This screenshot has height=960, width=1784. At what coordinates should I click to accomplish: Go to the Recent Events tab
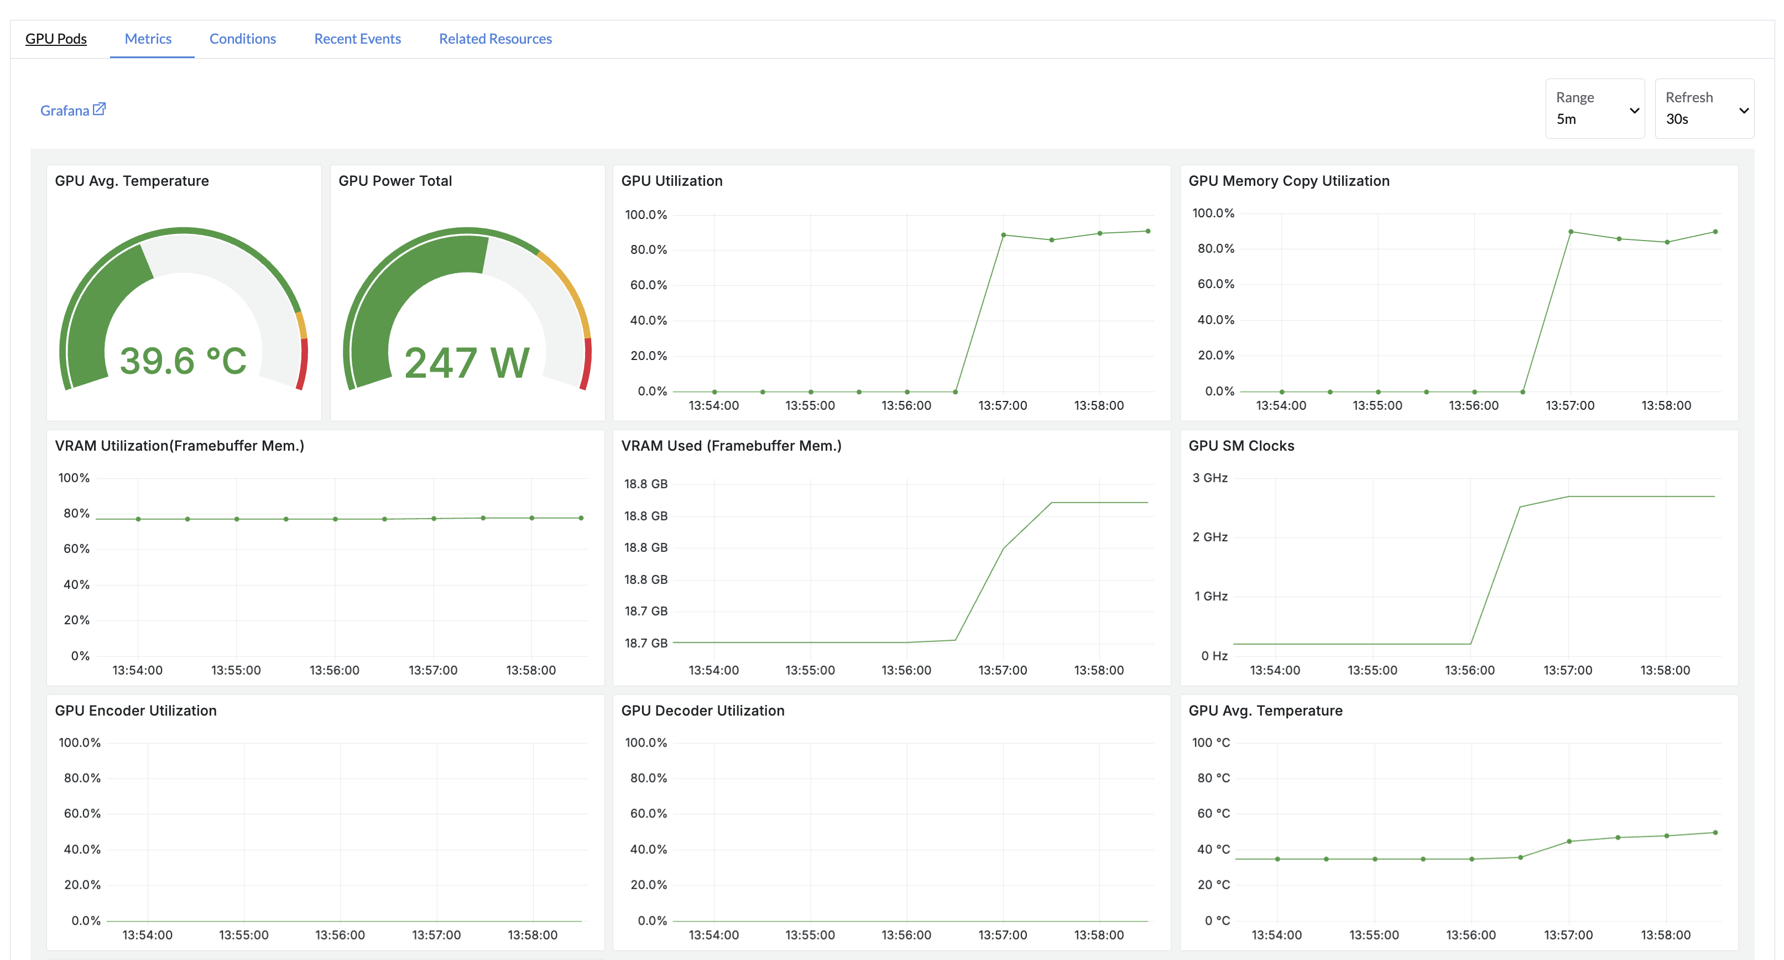[x=357, y=39]
